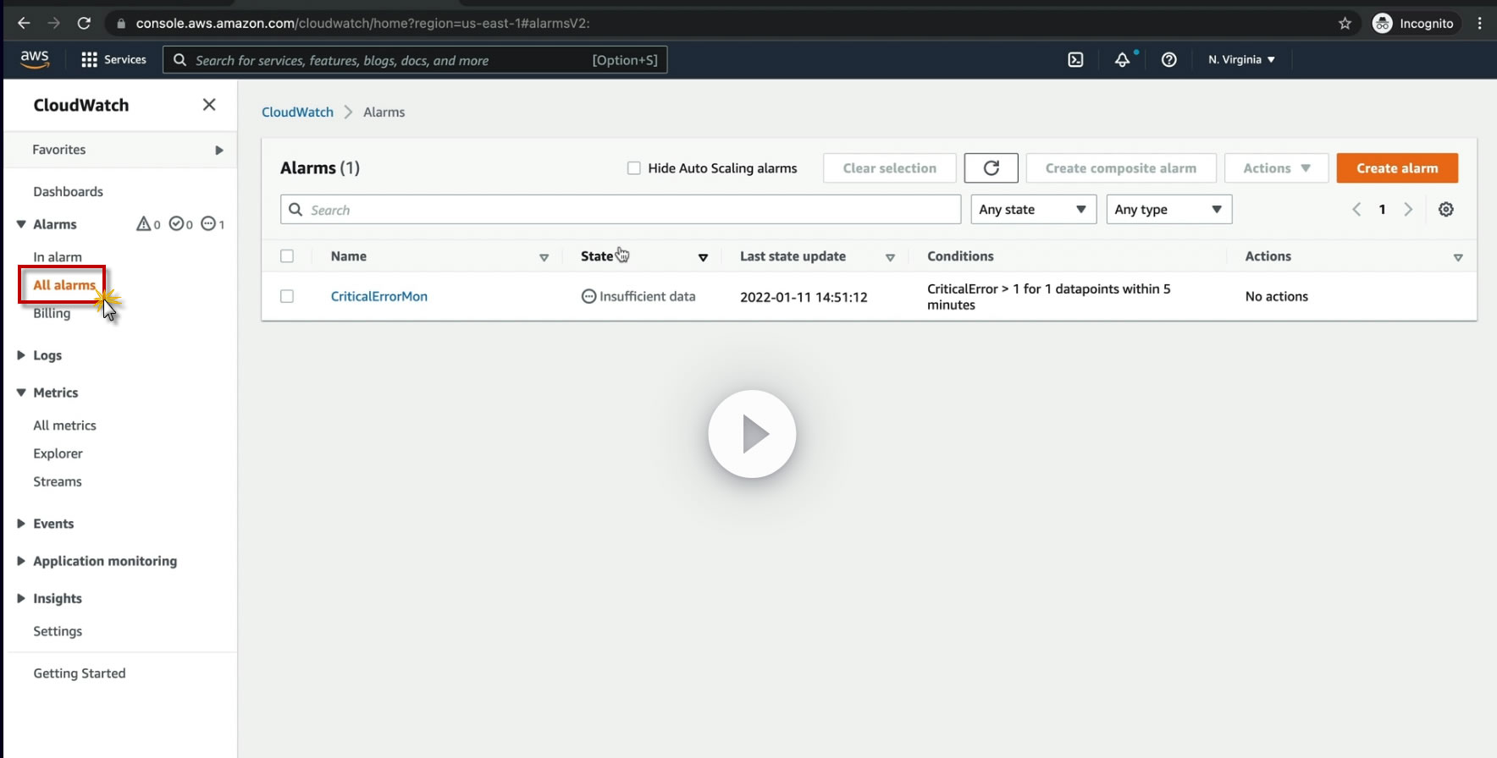Go to previous page of alarms
The width and height of the screenshot is (1497, 758).
(1356, 210)
